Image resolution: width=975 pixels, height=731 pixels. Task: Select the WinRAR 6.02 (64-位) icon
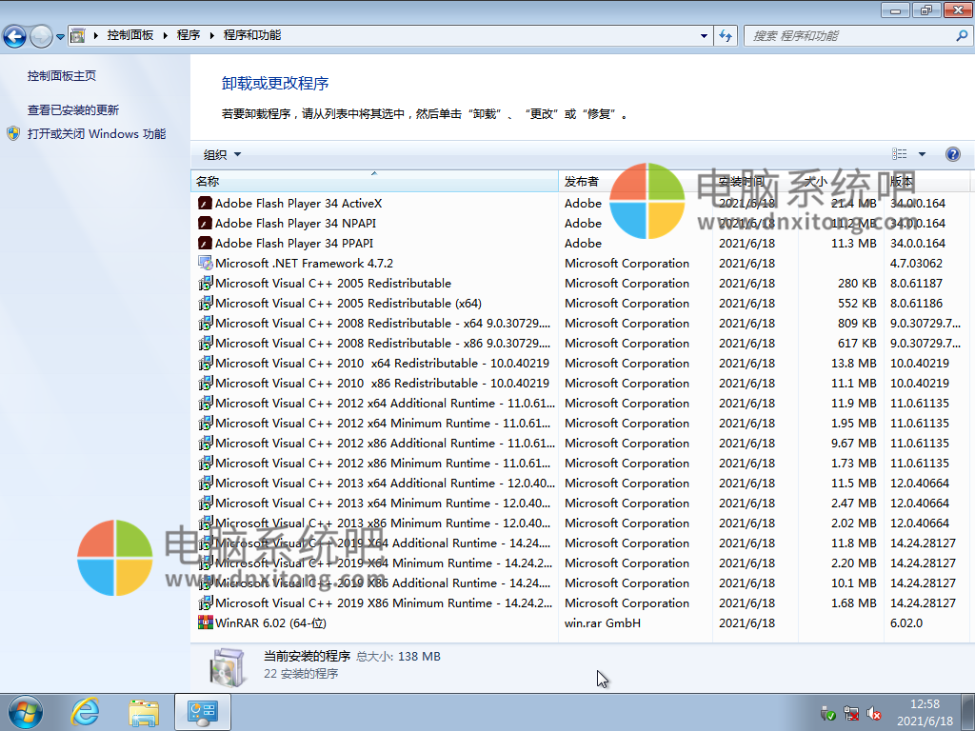[206, 622]
